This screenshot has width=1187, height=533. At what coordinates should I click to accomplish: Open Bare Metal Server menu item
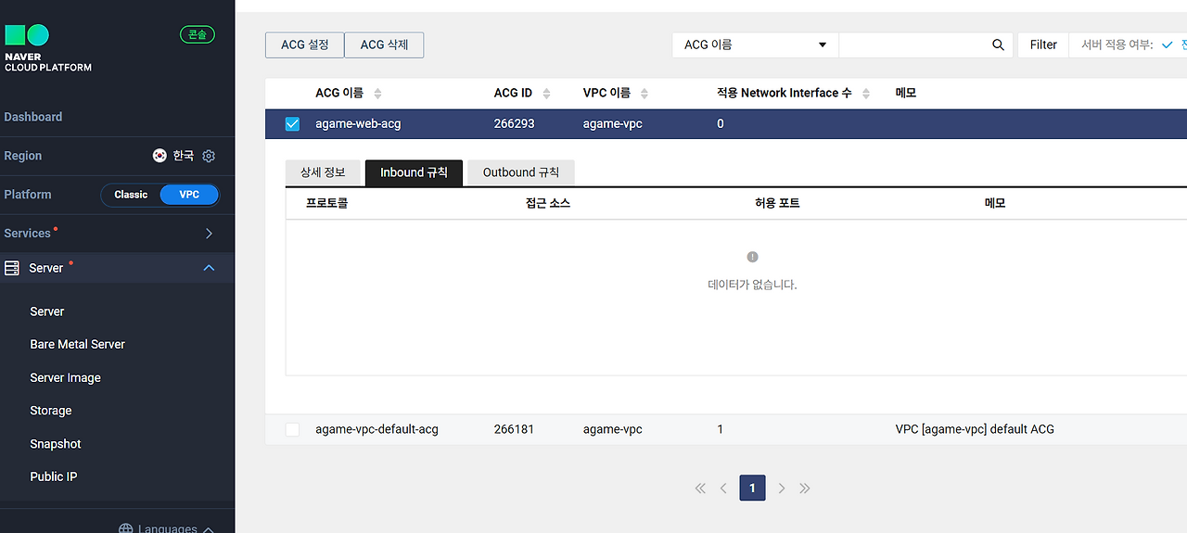[x=78, y=344]
